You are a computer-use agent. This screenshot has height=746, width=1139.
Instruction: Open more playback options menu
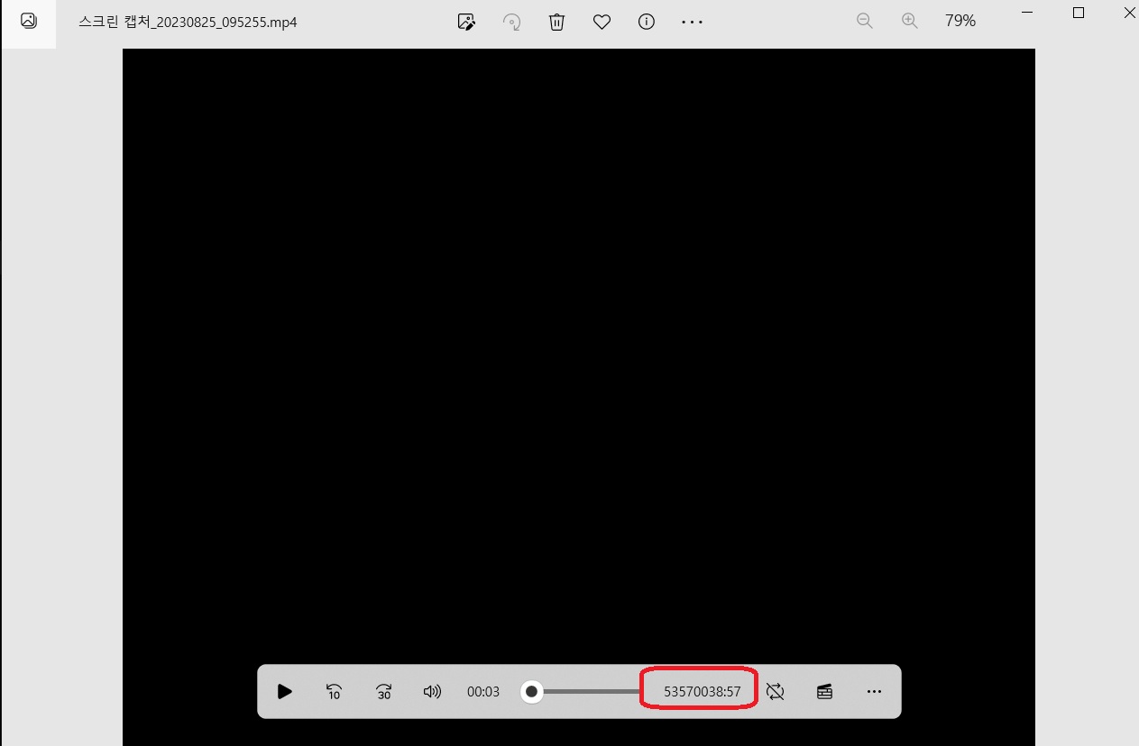click(x=874, y=692)
